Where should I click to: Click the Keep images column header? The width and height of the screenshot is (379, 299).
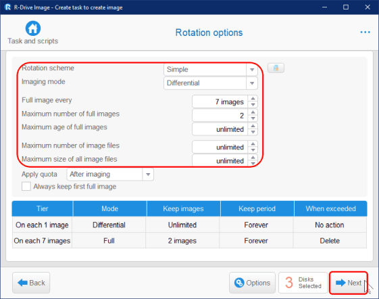click(x=184, y=208)
